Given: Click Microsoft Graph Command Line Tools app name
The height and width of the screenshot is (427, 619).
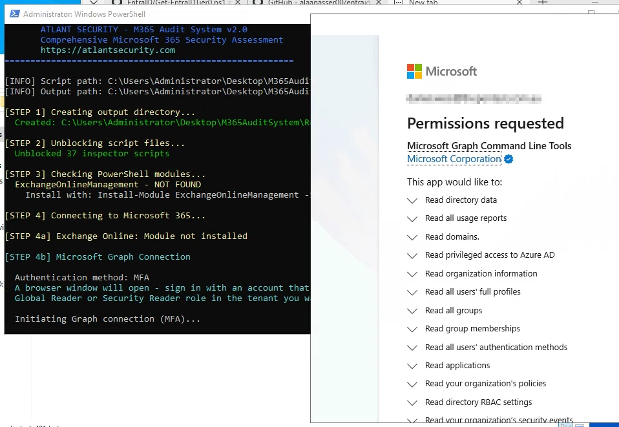Looking at the screenshot, I should click(489, 145).
